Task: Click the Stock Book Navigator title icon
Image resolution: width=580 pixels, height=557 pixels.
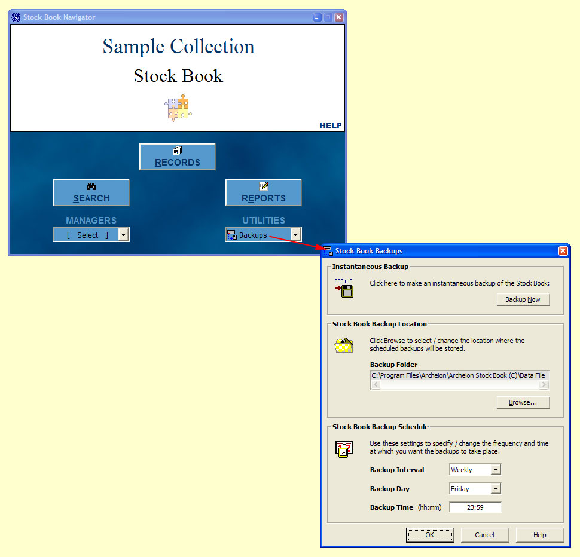Action: (16, 17)
